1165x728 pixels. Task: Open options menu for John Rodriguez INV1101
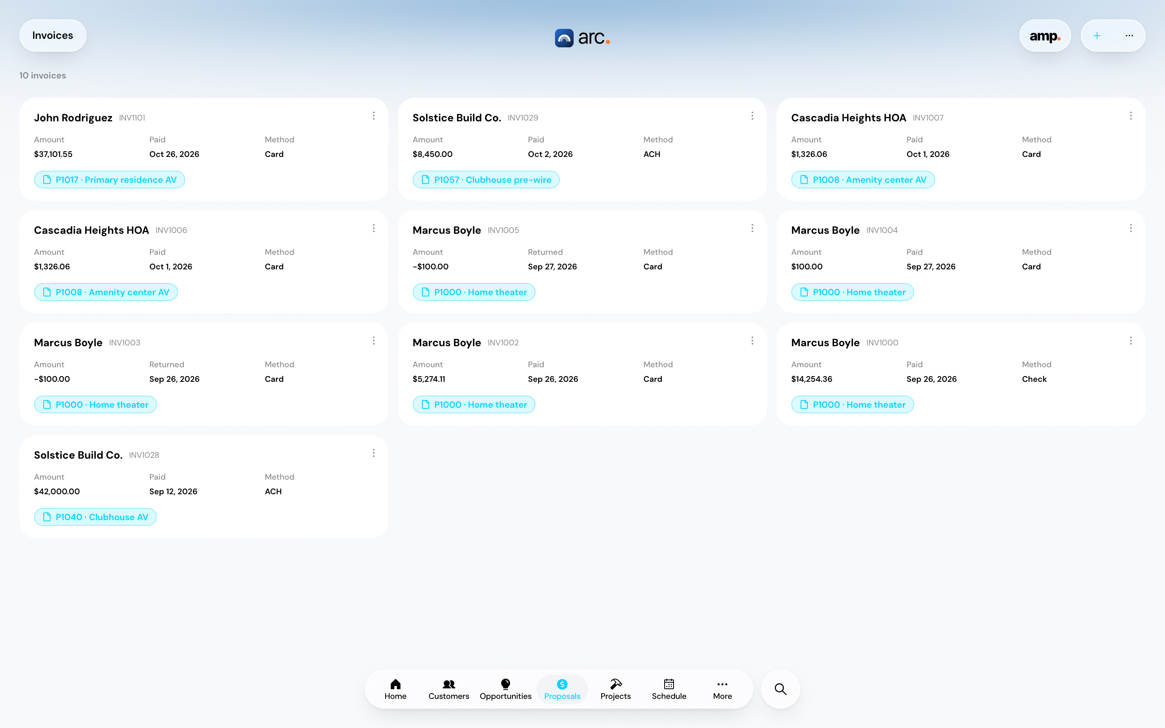coord(374,116)
